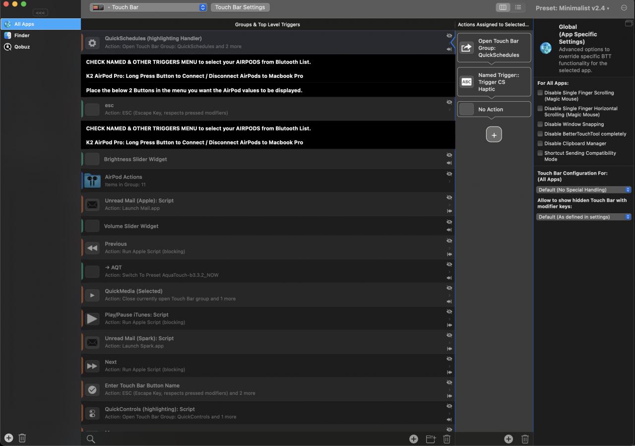Screen dimensions: 635x446
Task: Create a new group folder
Action: (x=431, y=439)
